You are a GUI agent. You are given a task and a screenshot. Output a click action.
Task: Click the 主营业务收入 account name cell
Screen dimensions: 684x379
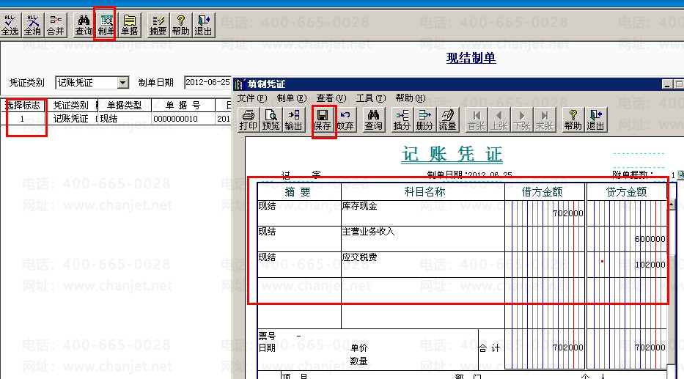click(x=423, y=239)
